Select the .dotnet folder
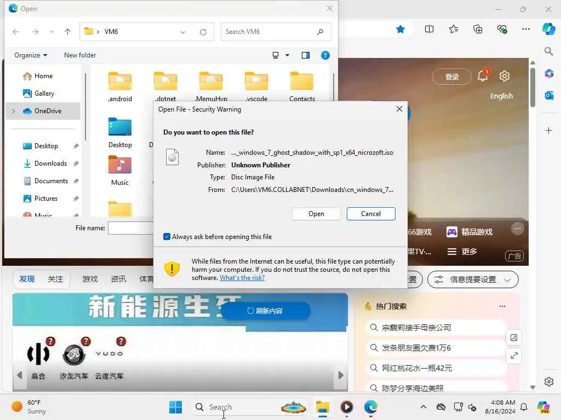This screenshot has height=420, width=561. tap(165, 86)
